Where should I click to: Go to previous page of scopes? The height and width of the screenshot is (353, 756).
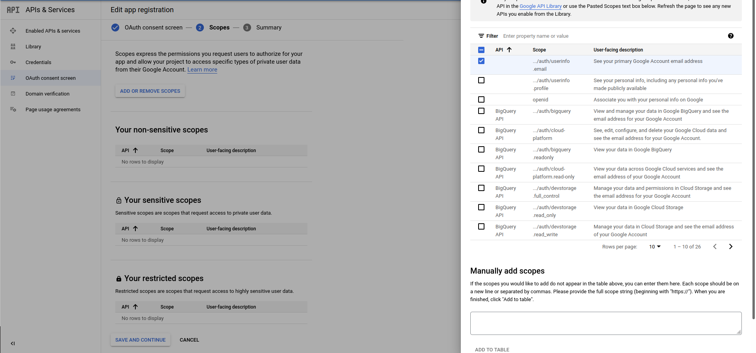[x=715, y=246]
